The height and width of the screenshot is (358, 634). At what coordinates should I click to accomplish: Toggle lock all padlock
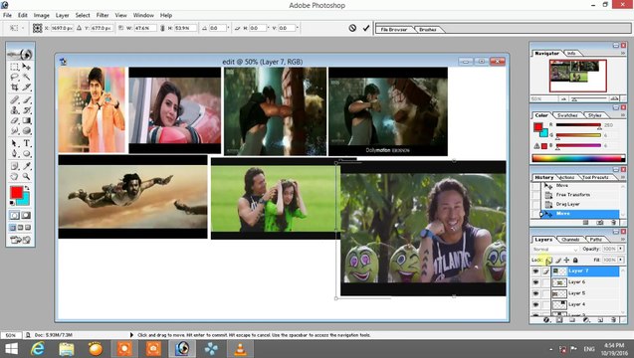pyautogui.click(x=575, y=261)
